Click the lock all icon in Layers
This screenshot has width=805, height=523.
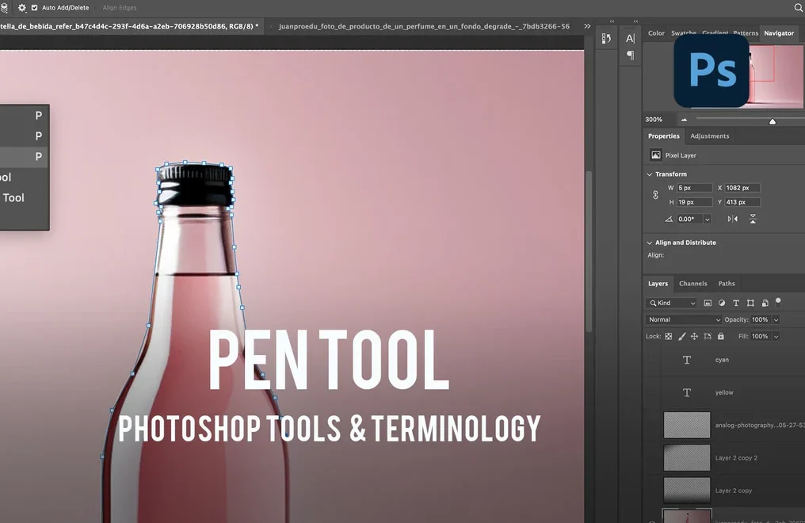tap(720, 336)
